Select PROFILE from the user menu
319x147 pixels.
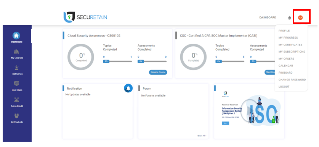[284, 31]
